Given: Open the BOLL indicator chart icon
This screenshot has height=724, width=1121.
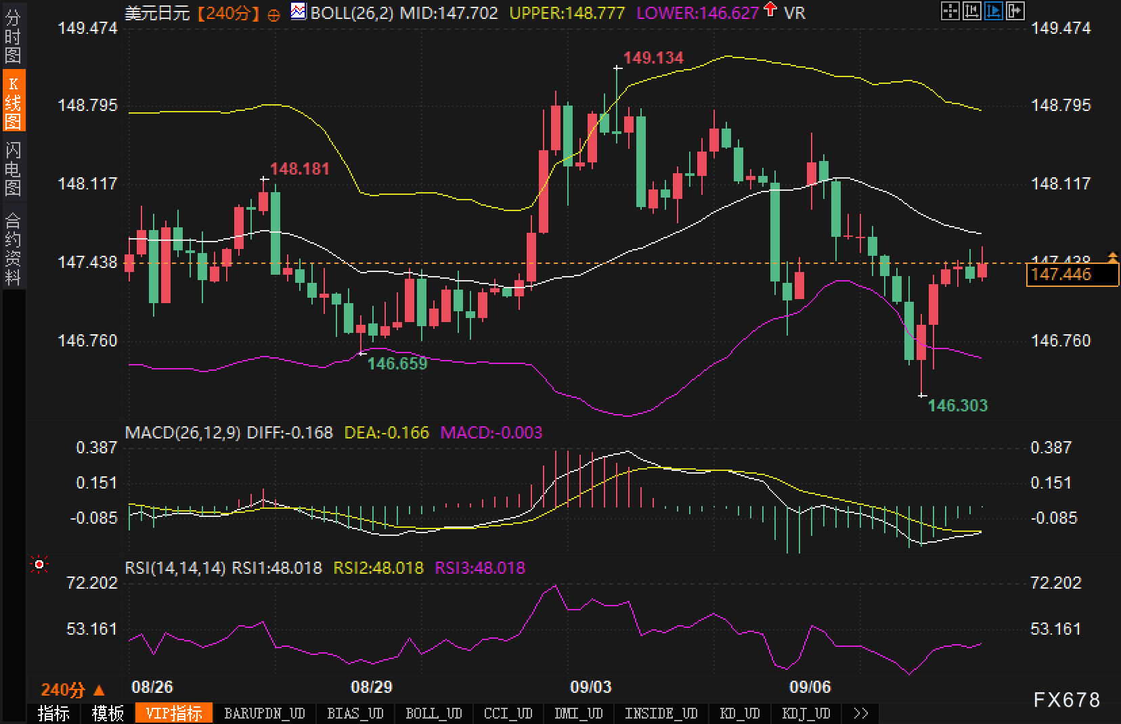Looking at the screenshot, I should point(297,12).
